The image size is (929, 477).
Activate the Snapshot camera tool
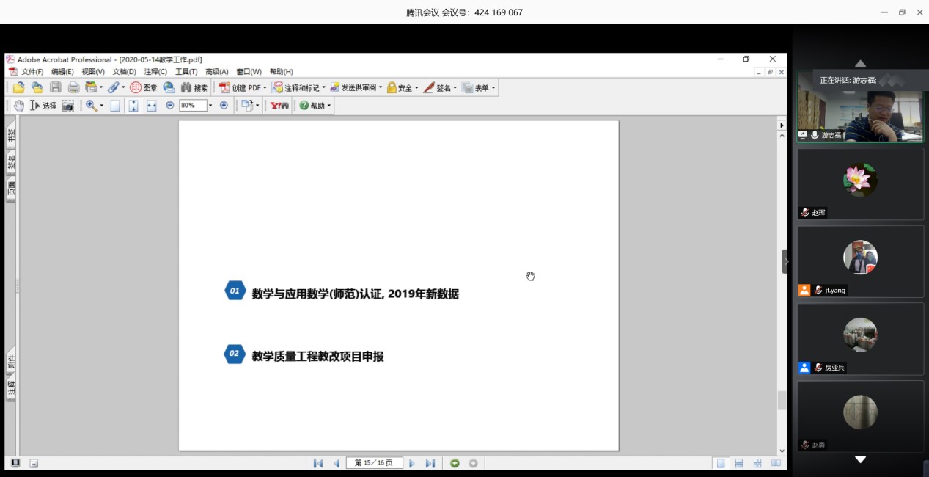pyautogui.click(x=67, y=106)
